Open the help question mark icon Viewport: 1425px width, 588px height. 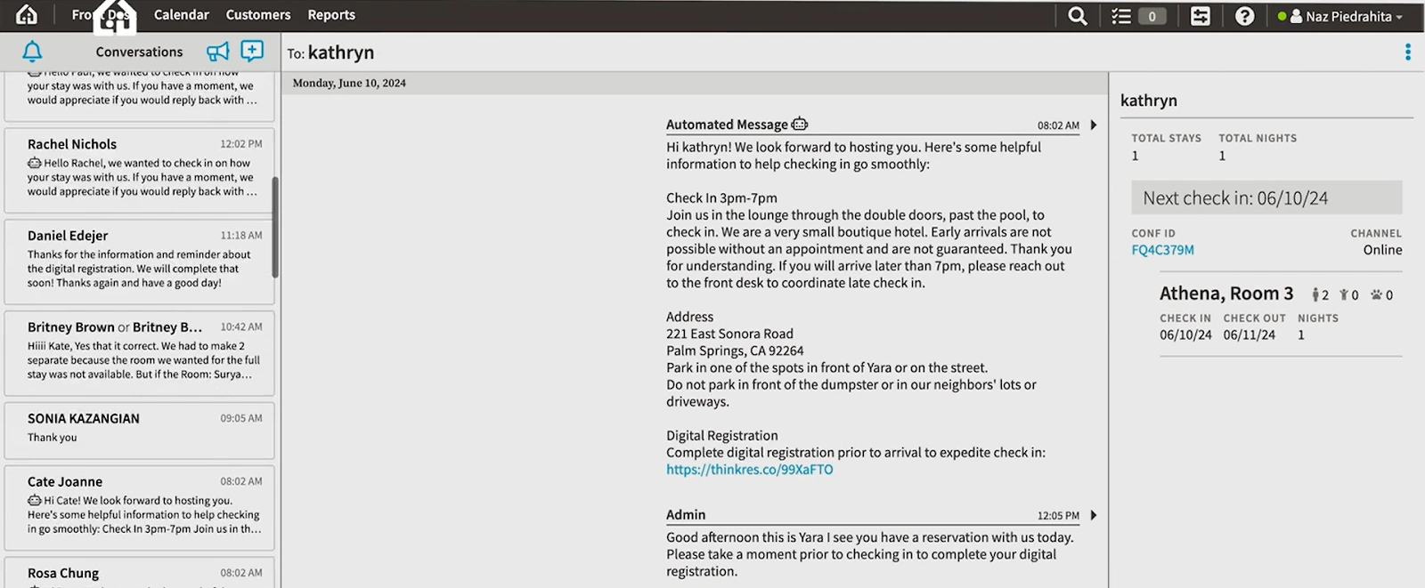click(1245, 16)
